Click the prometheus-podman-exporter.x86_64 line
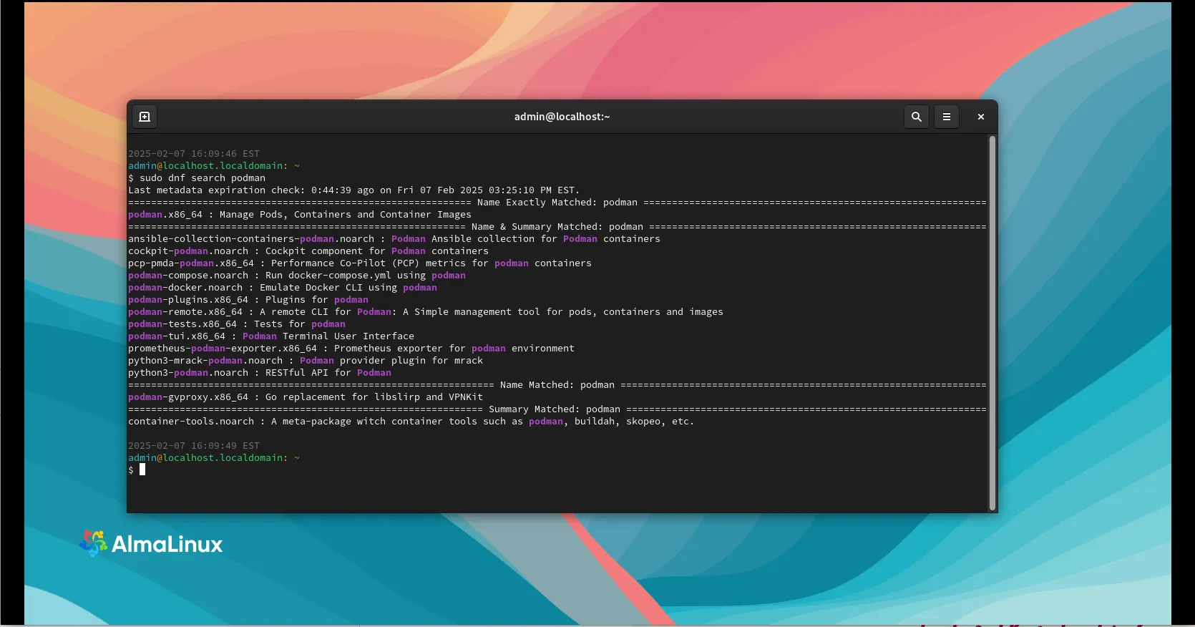The width and height of the screenshot is (1195, 627). [x=351, y=349]
